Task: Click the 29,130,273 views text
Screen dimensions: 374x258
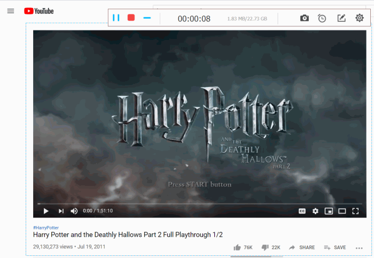Action: (53, 247)
